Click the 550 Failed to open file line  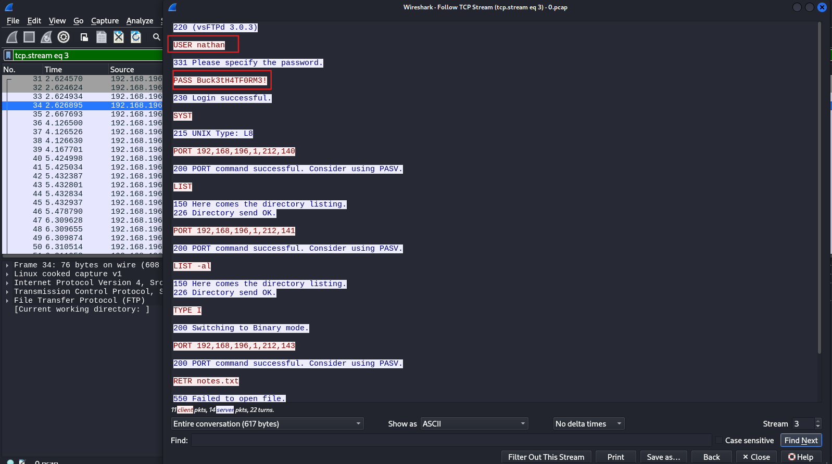[x=230, y=398]
